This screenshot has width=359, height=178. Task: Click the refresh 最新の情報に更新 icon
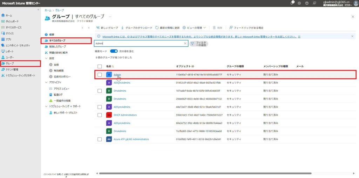click(157, 28)
